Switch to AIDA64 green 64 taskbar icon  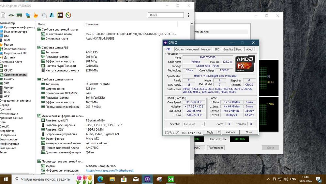click(171, 179)
